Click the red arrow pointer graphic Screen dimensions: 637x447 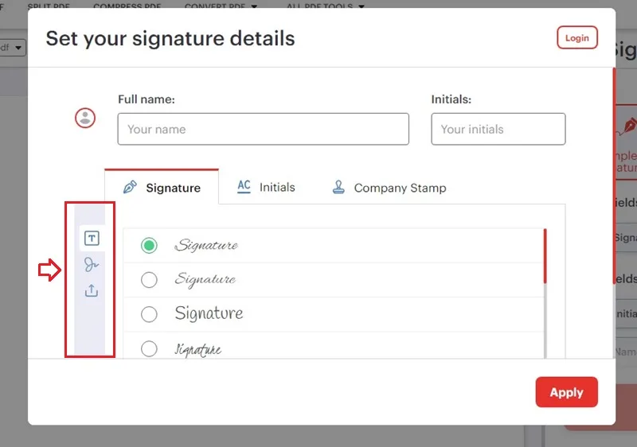point(49,270)
